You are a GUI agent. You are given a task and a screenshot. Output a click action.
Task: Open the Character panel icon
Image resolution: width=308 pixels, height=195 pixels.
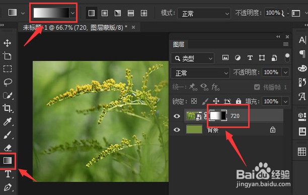point(302,40)
